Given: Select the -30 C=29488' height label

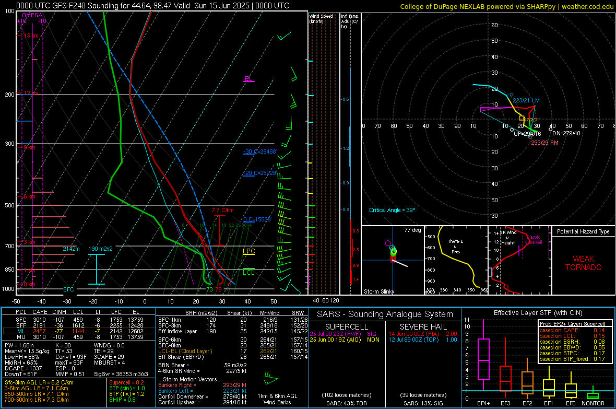Looking at the screenshot, I should point(260,151).
